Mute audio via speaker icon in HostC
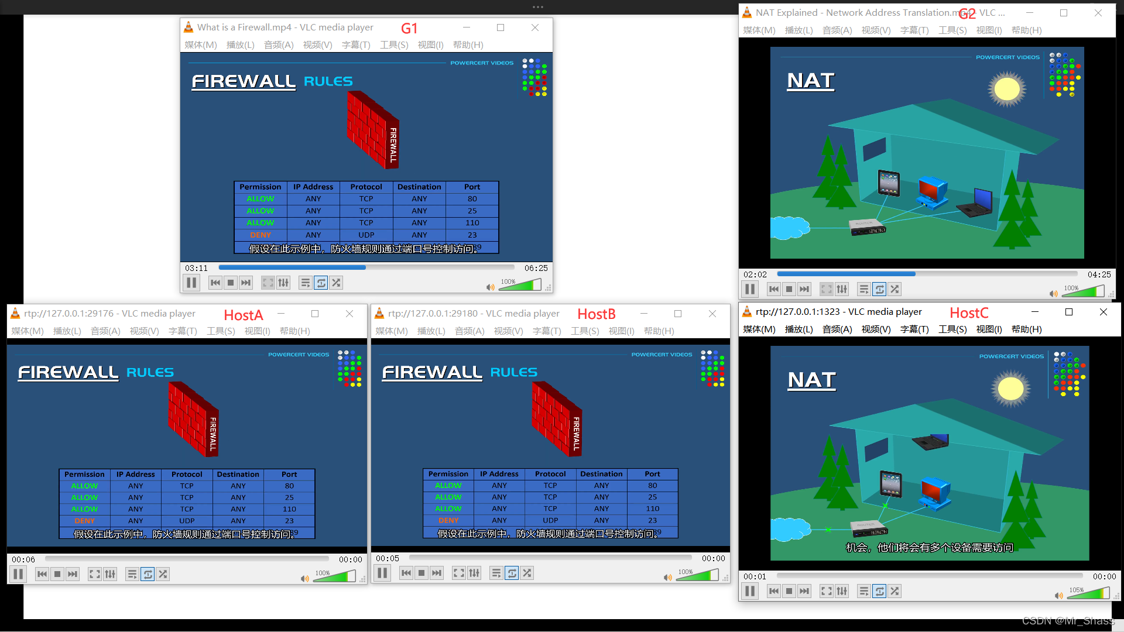 pos(1058,596)
